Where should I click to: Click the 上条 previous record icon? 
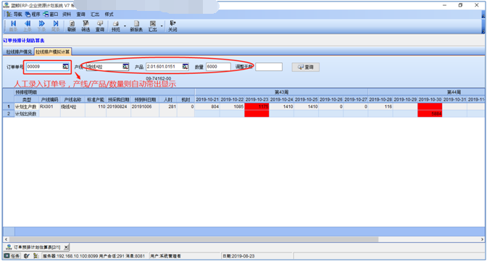pyautogui.click(x=28, y=26)
